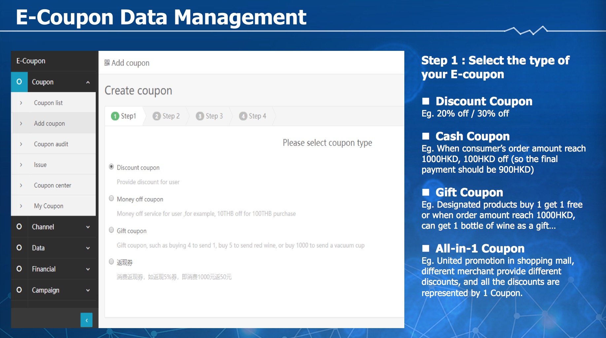
Task: Click the Add coupon grid icon in header
Action: (x=107, y=63)
